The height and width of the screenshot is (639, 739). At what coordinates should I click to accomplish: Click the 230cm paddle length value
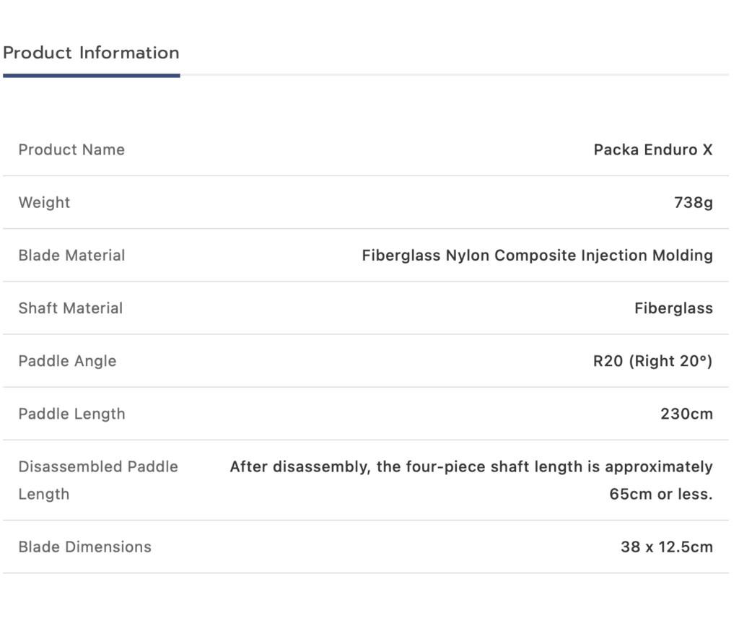point(686,414)
